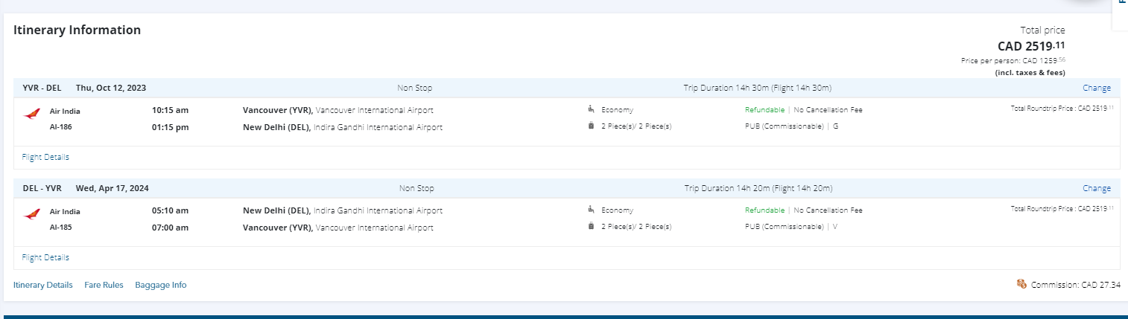Change the DEL - YVR return flight
The width and height of the screenshot is (1128, 319).
coord(1097,188)
